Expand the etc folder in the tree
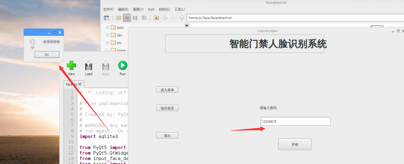The image size is (404, 164). 107,43
